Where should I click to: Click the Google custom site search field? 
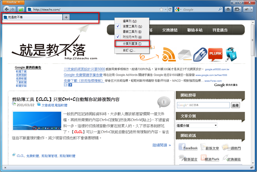(203, 105)
